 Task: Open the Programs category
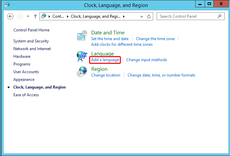coord(22,64)
